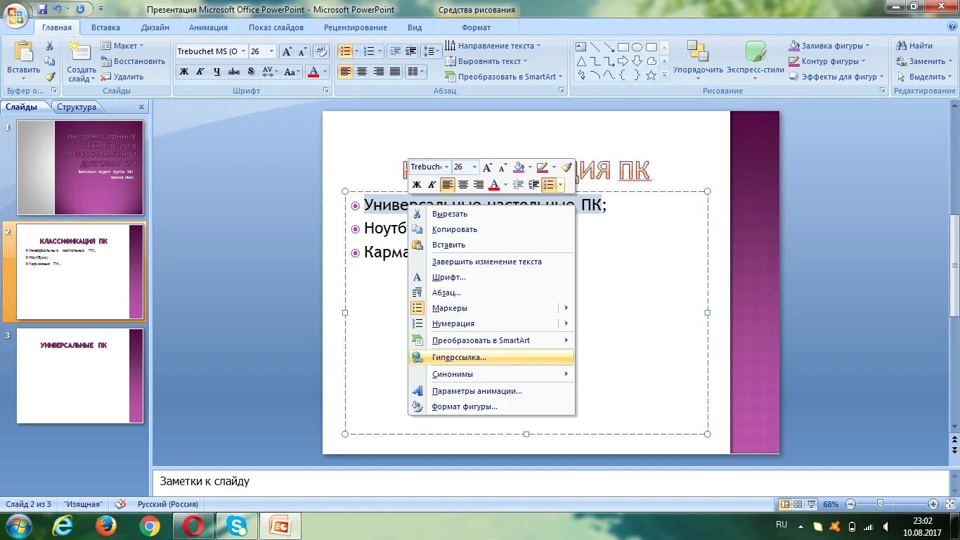
Task: Open Firefox from taskbar
Action: [106, 525]
